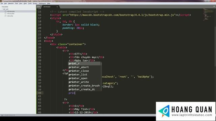Click the 'bai8php' string on line 35
The width and height of the screenshot is (216, 121).
[144, 77]
